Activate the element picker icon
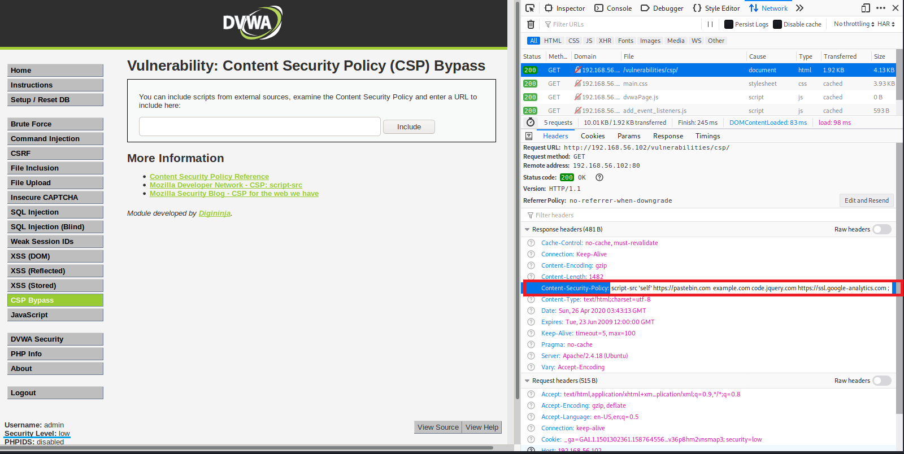The width and height of the screenshot is (904, 454). [529, 8]
